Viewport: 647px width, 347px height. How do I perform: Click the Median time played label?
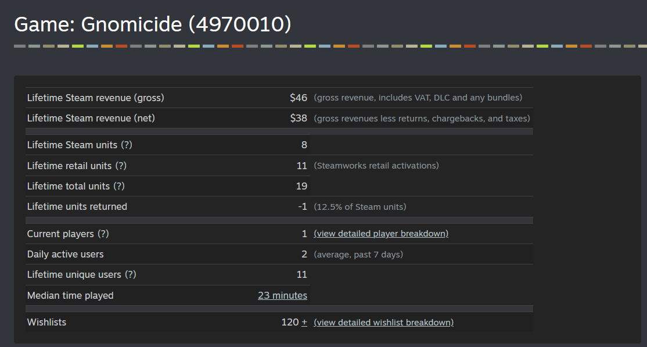click(70, 296)
